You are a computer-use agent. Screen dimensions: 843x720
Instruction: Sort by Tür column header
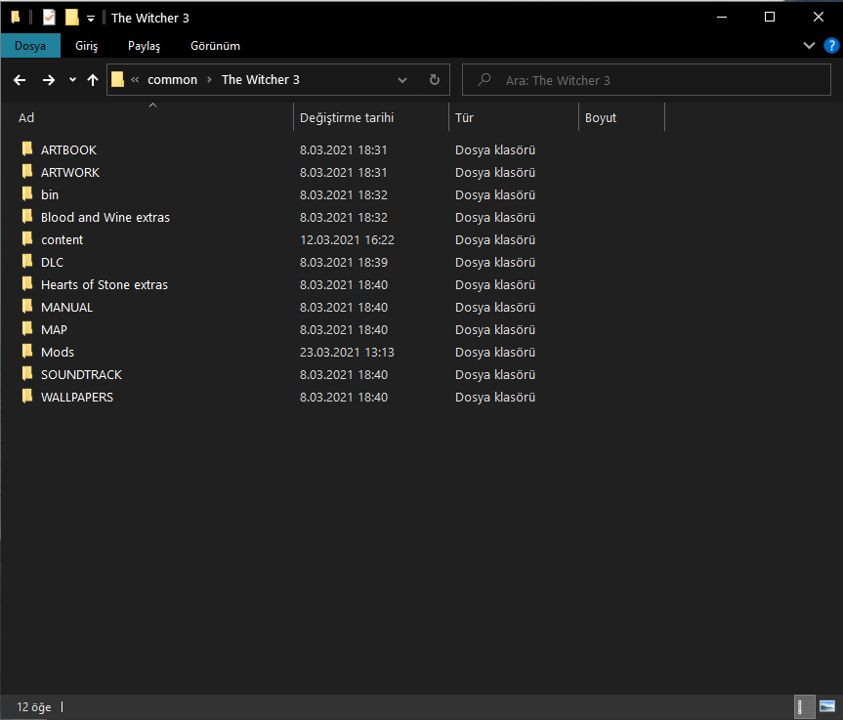[x=514, y=118]
